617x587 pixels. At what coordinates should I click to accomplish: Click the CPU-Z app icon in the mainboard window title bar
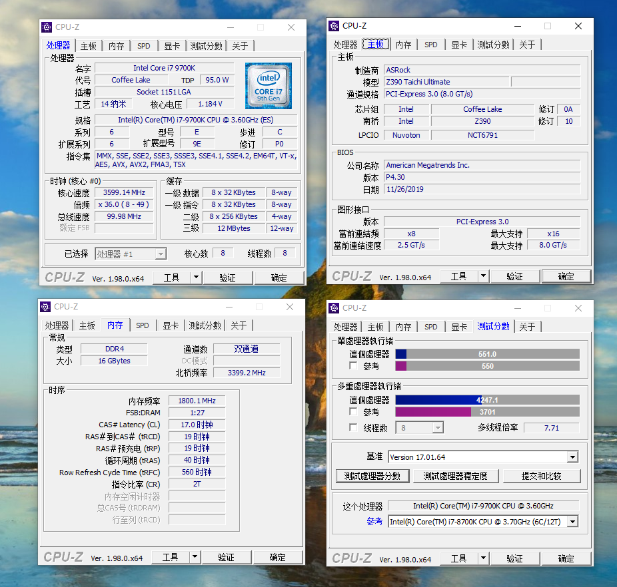click(334, 26)
